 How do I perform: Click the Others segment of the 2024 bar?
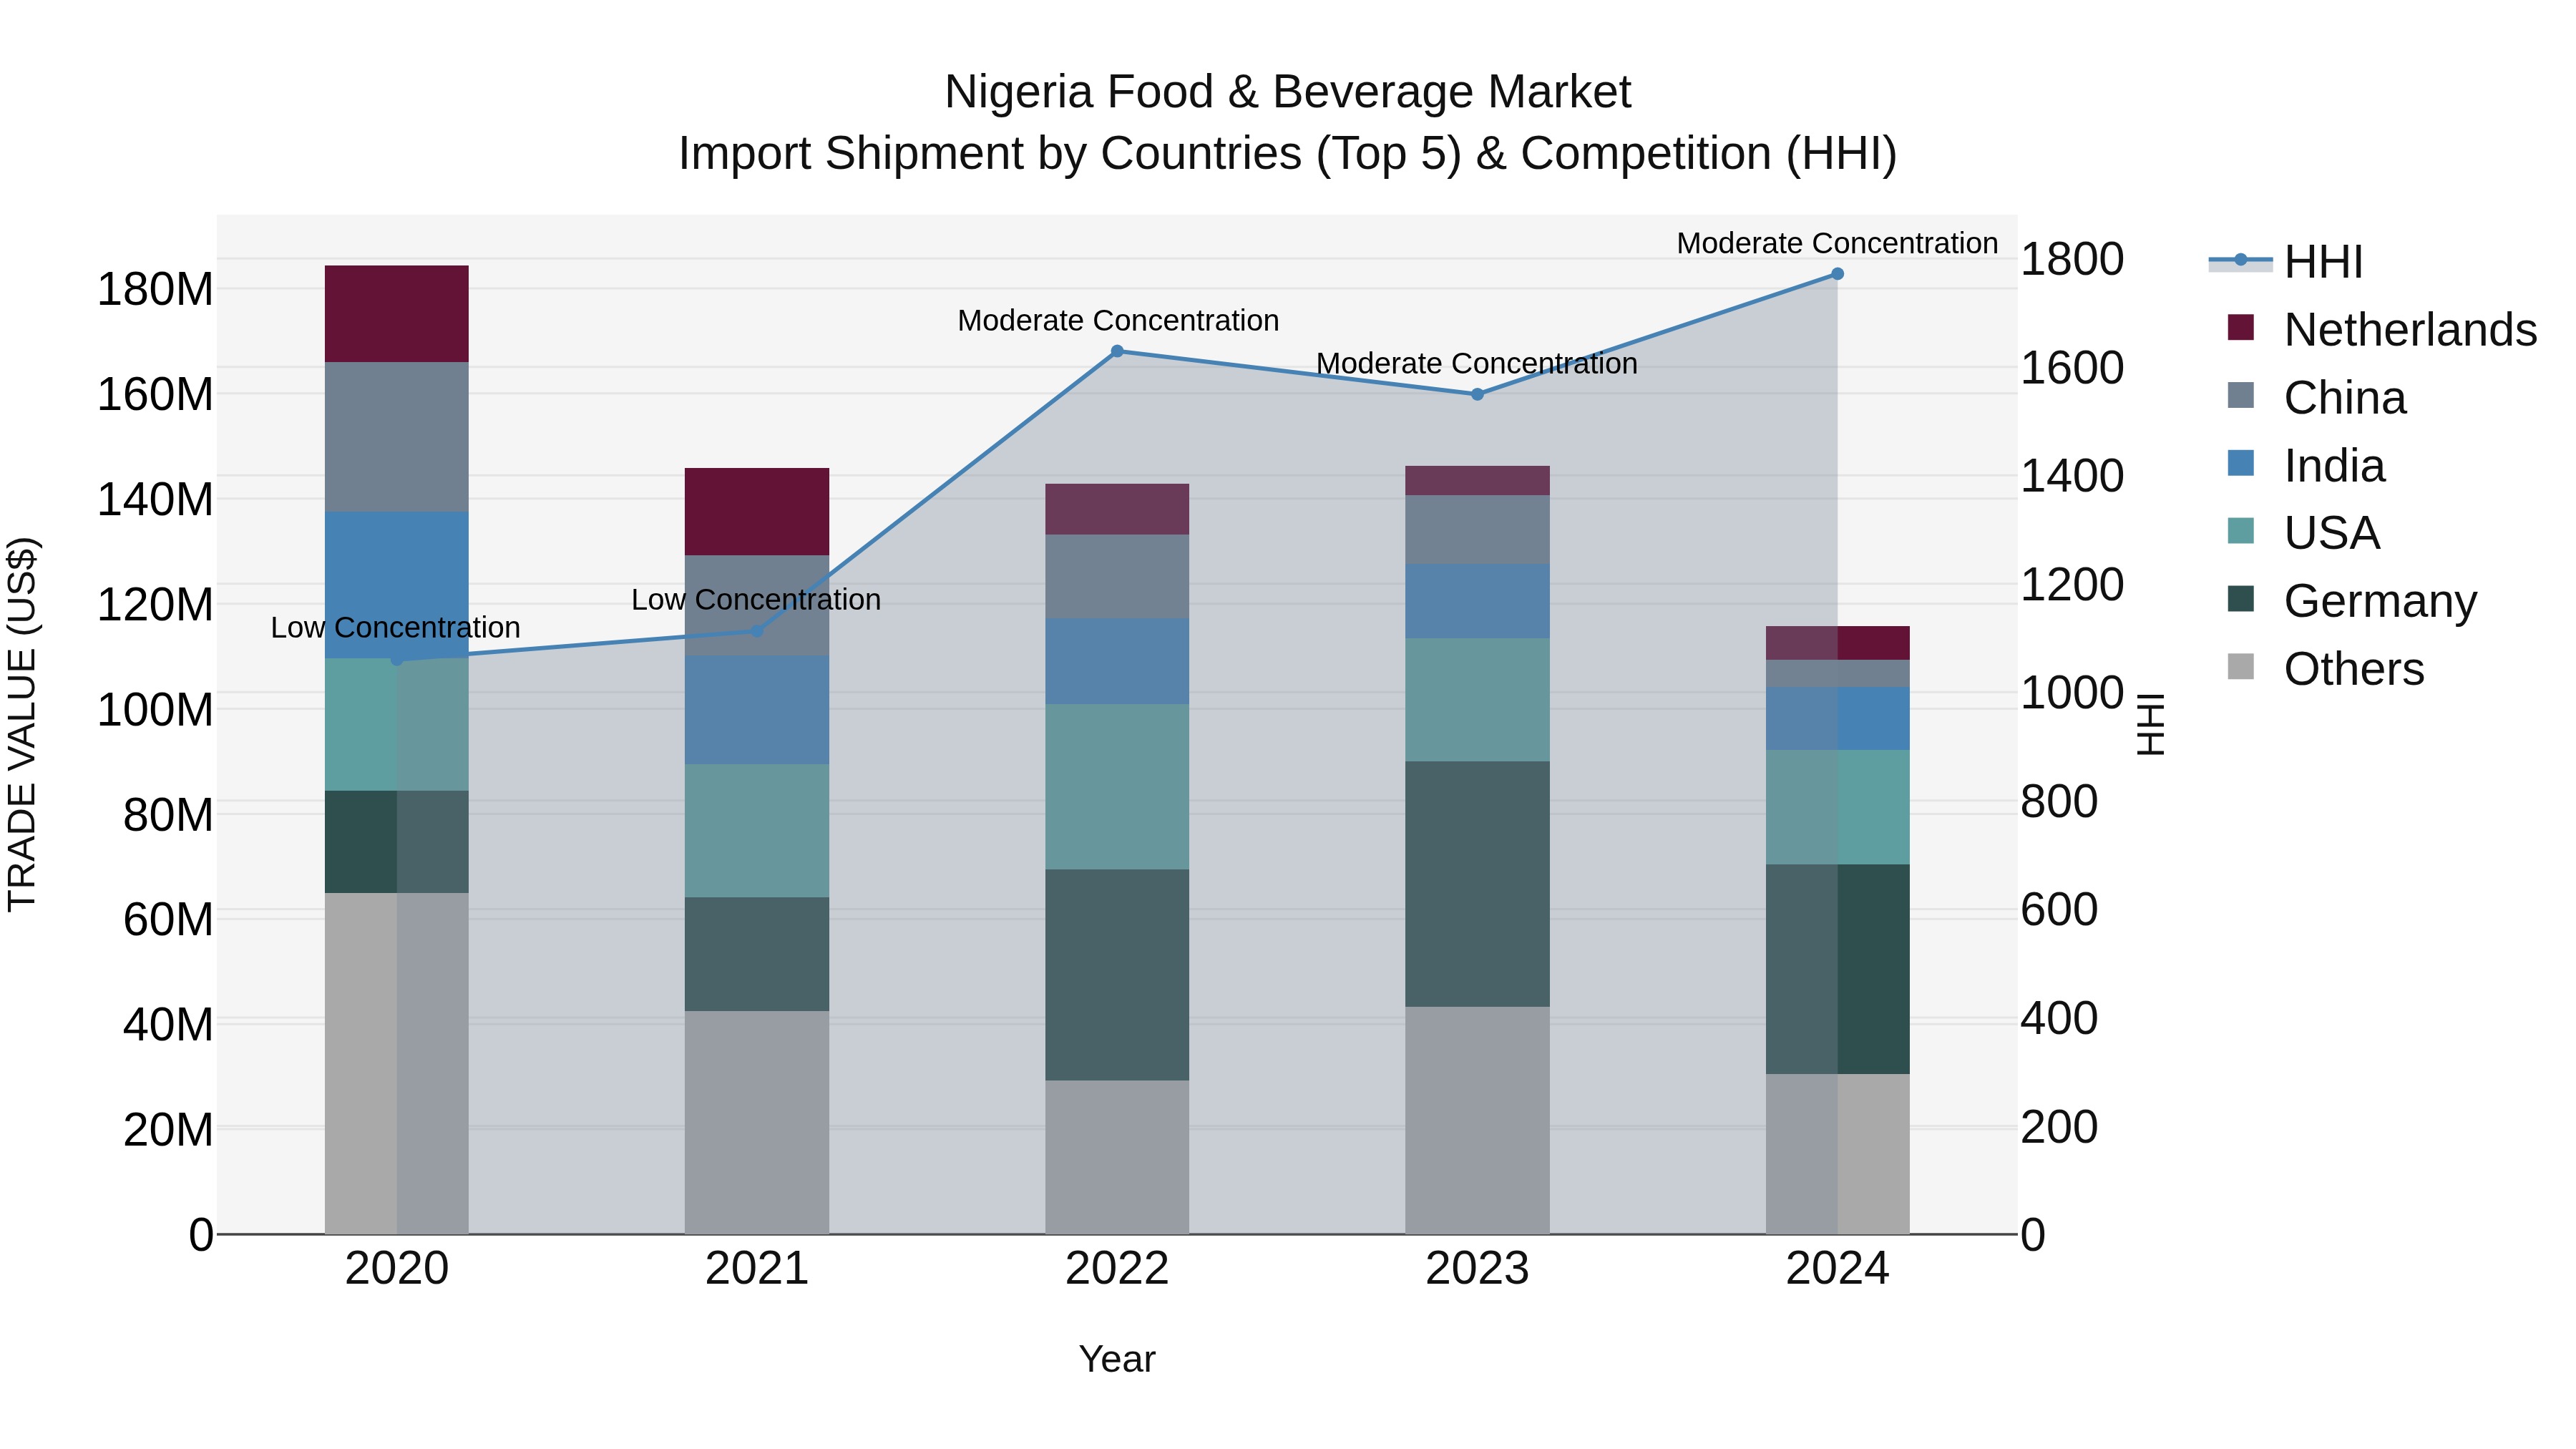pos(1837,1154)
